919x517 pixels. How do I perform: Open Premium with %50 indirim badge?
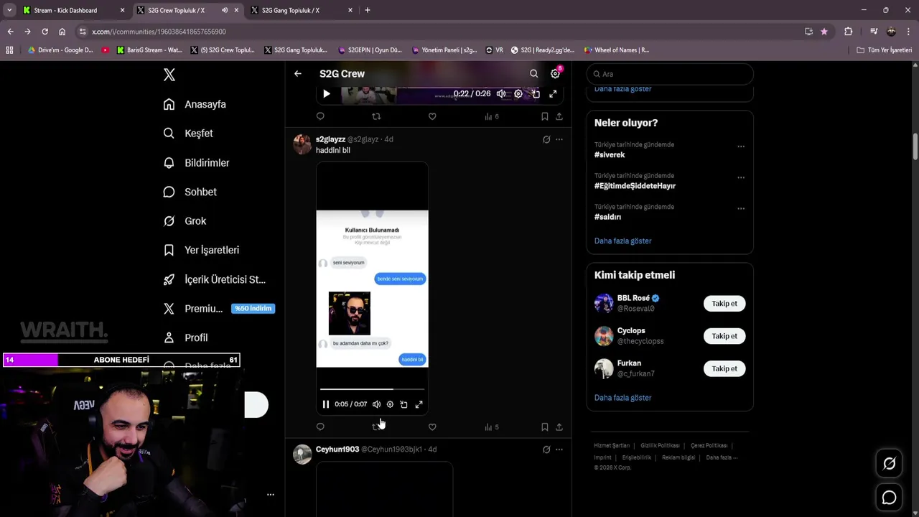[219, 309]
